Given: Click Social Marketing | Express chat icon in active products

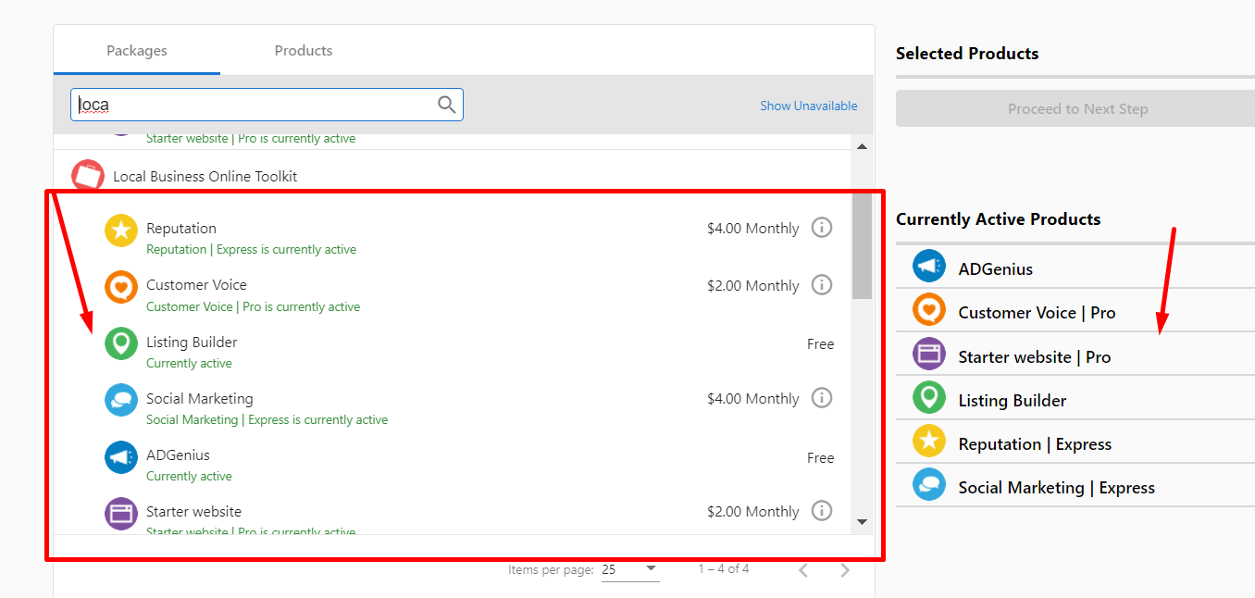Looking at the screenshot, I should 929,485.
